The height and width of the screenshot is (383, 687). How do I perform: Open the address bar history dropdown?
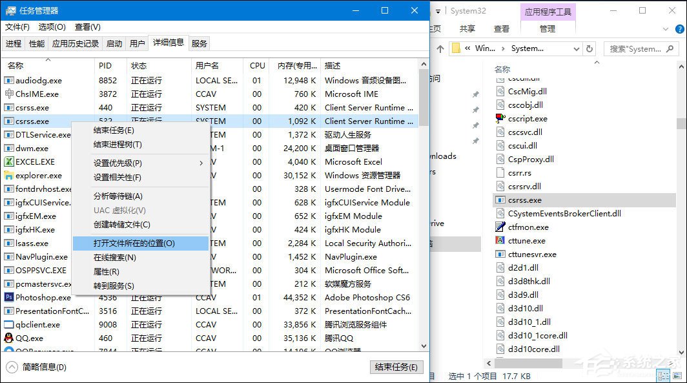click(x=576, y=49)
